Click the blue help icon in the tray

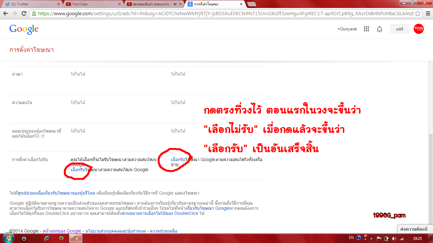[359, 238]
